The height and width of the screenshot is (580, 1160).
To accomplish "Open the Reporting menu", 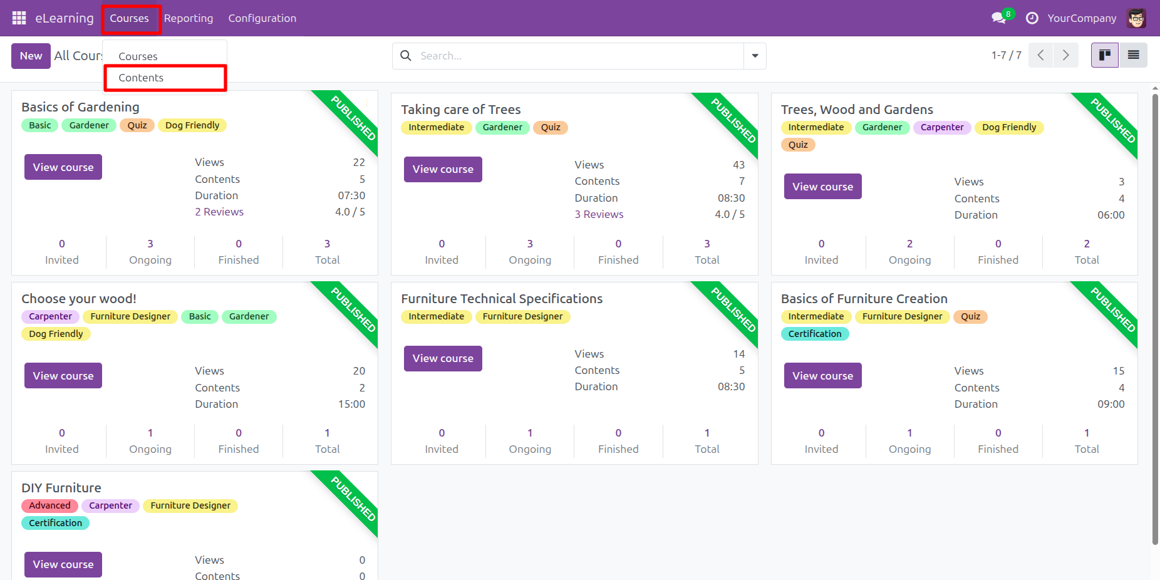I will tap(189, 19).
